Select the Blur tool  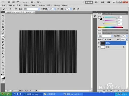point(3,51)
